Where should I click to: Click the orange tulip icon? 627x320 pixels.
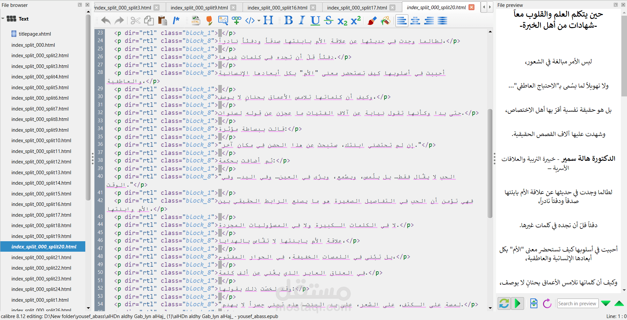coord(209,21)
